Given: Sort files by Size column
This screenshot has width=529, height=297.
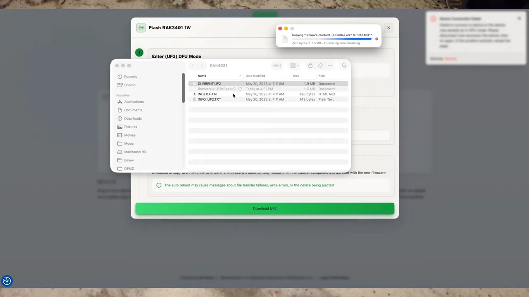Looking at the screenshot, I should click(296, 76).
